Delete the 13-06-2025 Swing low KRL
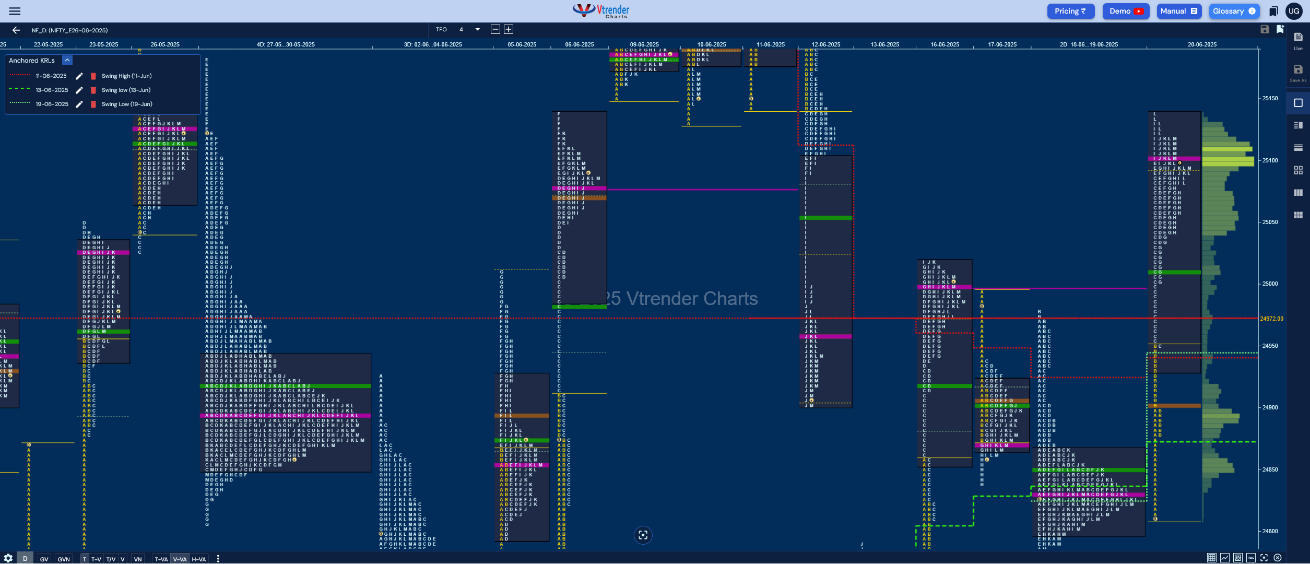This screenshot has height=564, width=1310. tap(93, 90)
